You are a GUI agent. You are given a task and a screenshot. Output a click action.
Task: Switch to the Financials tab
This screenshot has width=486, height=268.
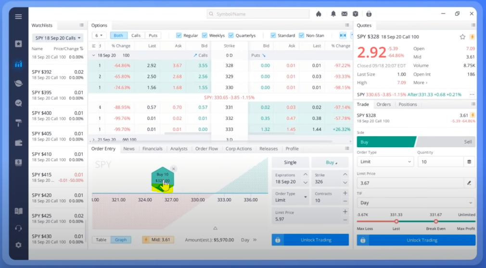pos(152,149)
